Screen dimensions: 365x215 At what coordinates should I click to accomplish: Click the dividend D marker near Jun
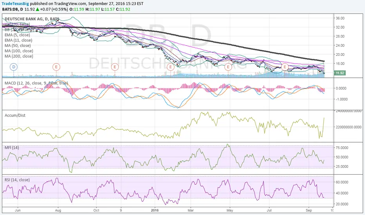point(13,67)
